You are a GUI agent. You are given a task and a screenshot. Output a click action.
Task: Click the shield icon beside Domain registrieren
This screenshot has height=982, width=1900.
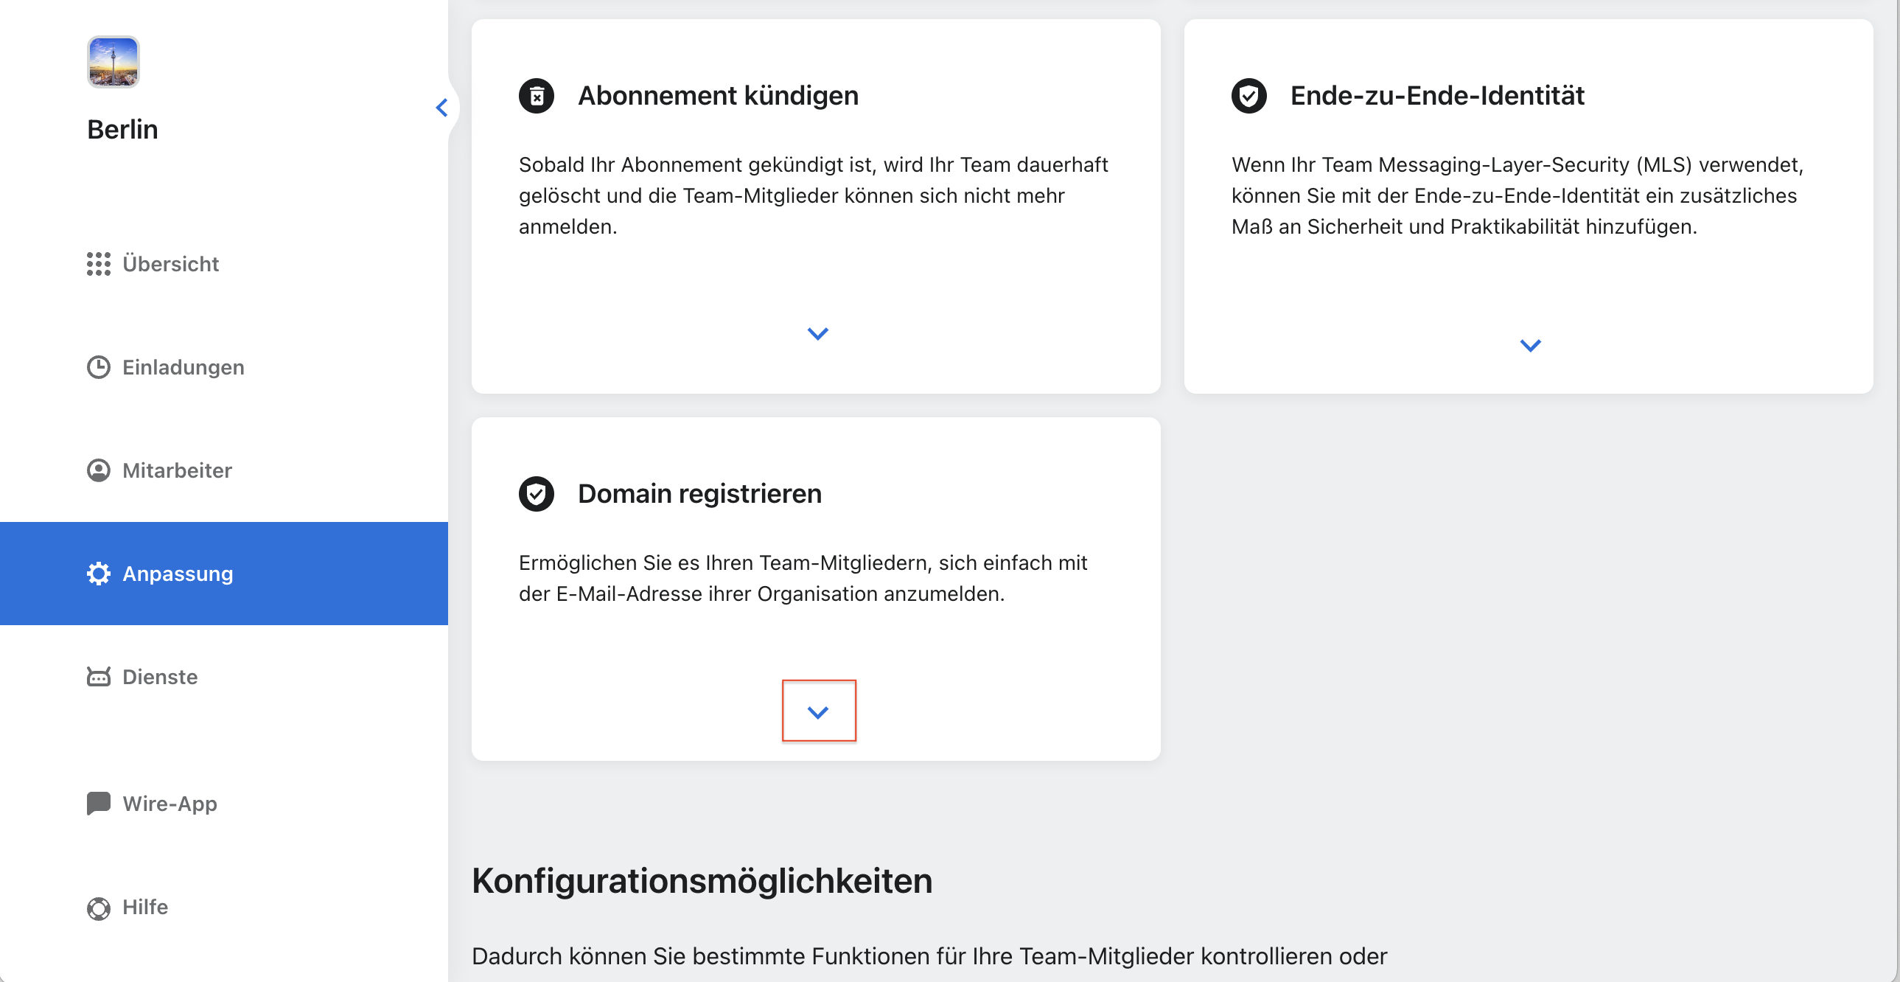tap(537, 494)
